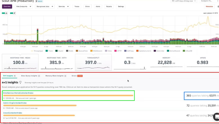The image size is (219, 124).
Task: Toggle HTTP series in chart legend
Action: point(118,51)
